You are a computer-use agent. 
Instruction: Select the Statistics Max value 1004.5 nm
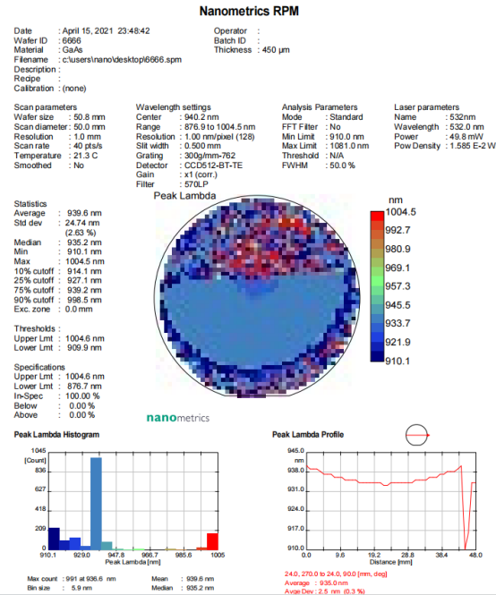[x=85, y=261]
